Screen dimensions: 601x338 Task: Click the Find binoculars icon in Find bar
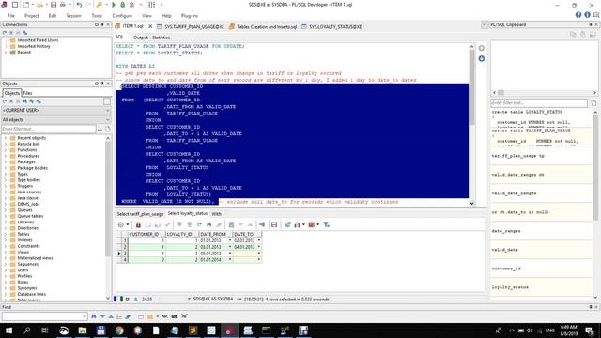pos(94,316)
